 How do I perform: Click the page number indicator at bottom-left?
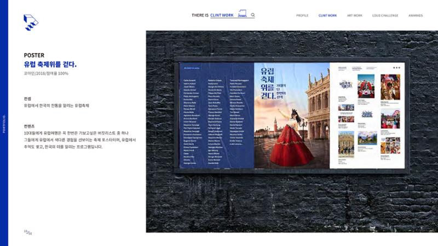28,232
